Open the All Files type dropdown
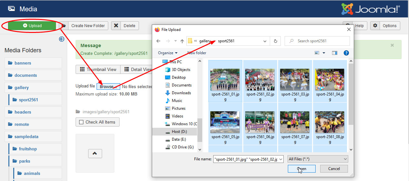 coord(318,159)
